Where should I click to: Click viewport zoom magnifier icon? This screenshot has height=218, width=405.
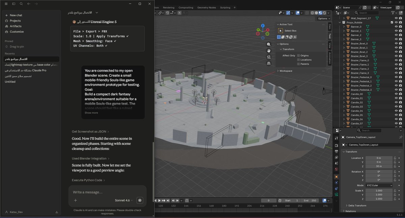click(x=269, y=44)
